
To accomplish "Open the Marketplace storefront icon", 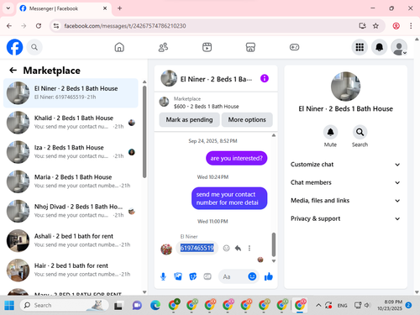I will [250, 47].
